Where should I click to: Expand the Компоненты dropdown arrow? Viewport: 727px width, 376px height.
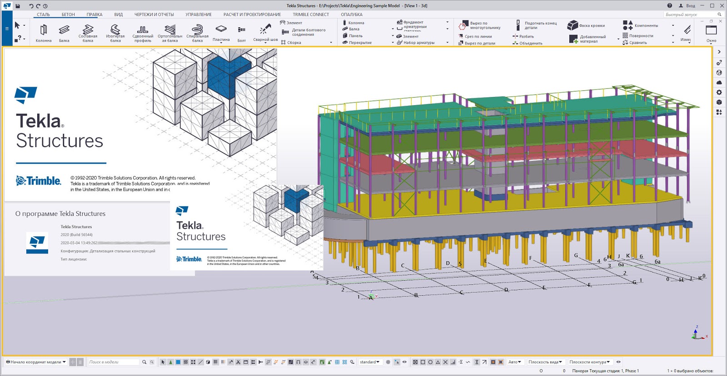[x=673, y=25]
